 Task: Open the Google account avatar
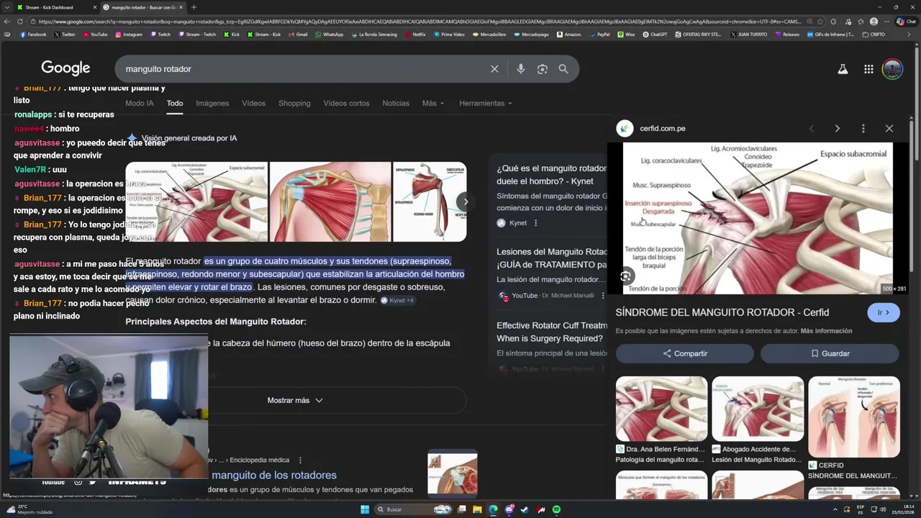(x=892, y=69)
